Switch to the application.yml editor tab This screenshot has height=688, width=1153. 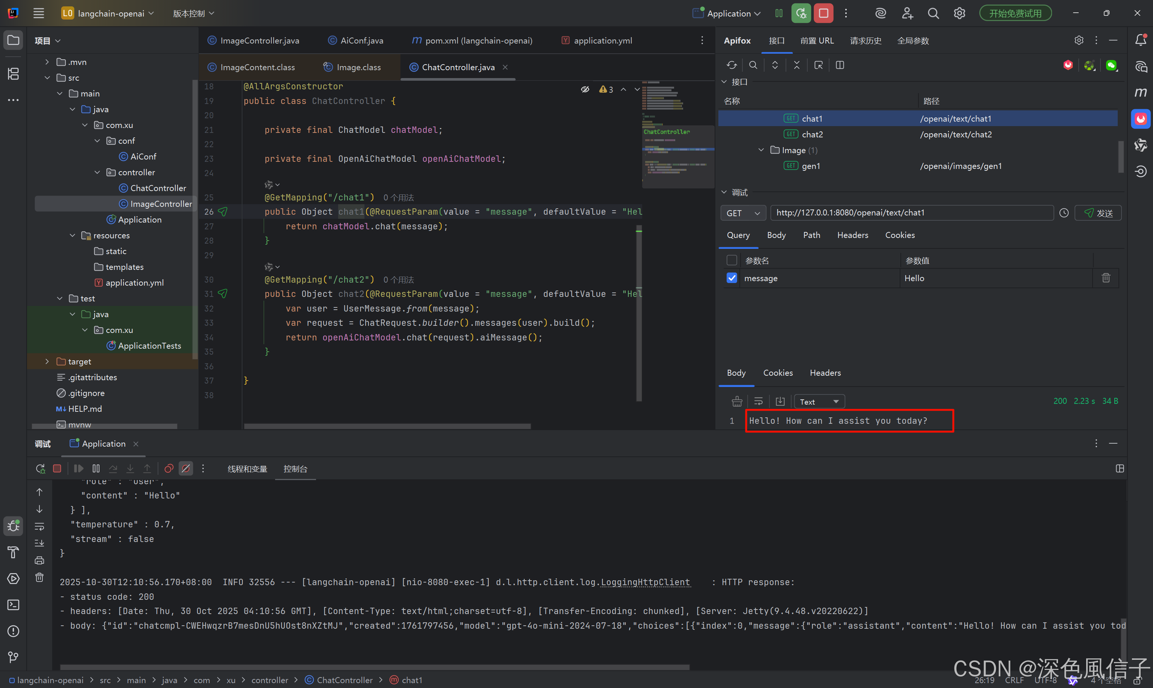click(602, 40)
